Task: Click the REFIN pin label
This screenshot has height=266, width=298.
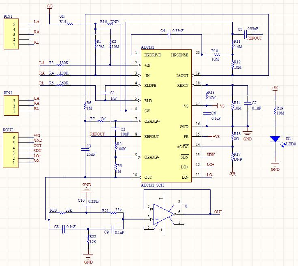Action: click(x=183, y=85)
